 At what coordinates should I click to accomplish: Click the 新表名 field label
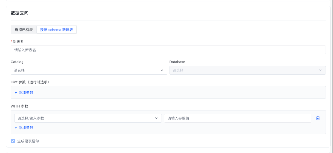(18, 41)
